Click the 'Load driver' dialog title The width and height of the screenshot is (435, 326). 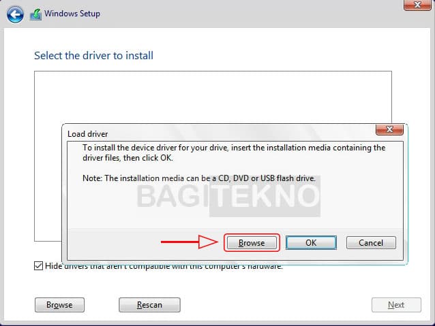tap(88, 134)
